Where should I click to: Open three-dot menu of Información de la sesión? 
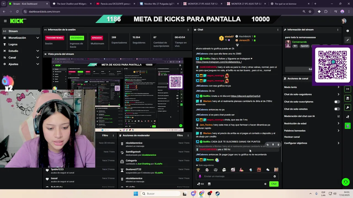(x=188, y=30)
